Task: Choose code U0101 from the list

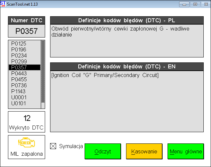Action: (19, 103)
